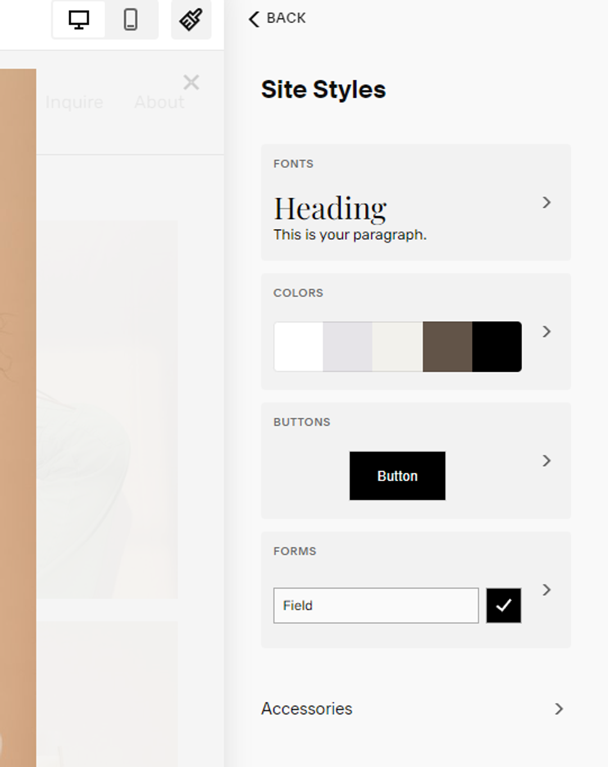Go back using the BACK button
The height and width of the screenshot is (767, 608).
click(x=277, y=19)
